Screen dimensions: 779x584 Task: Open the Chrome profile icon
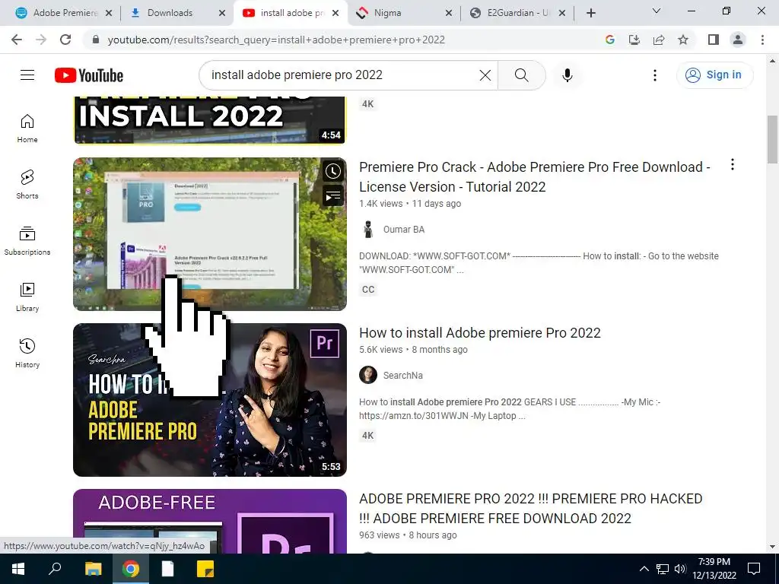coord(738,40)
